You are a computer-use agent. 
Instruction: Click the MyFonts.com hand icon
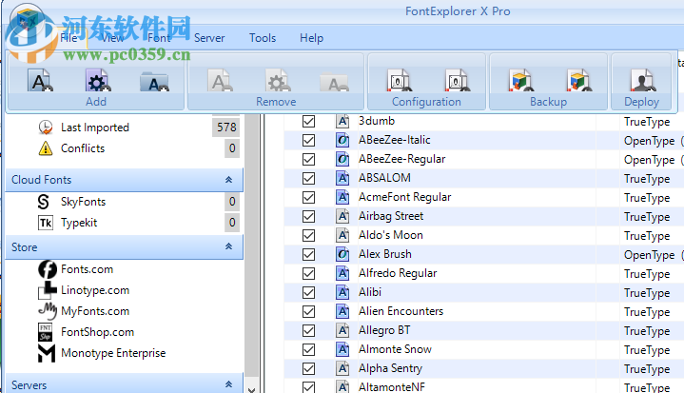48,311
